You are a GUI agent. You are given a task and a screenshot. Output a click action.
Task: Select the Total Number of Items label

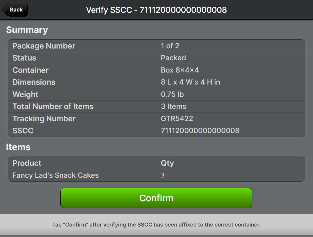(x=53, y=106)
